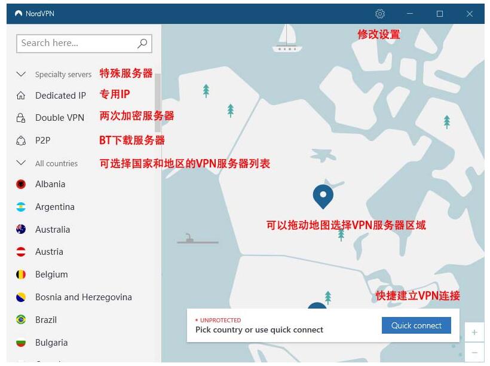
Task: Choose Austria from the country list
Action: point(50,252)
